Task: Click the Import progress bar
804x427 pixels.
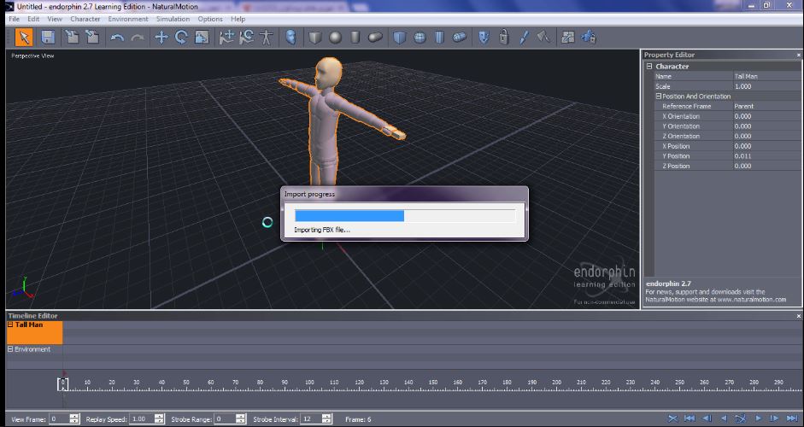Action: 405,215
